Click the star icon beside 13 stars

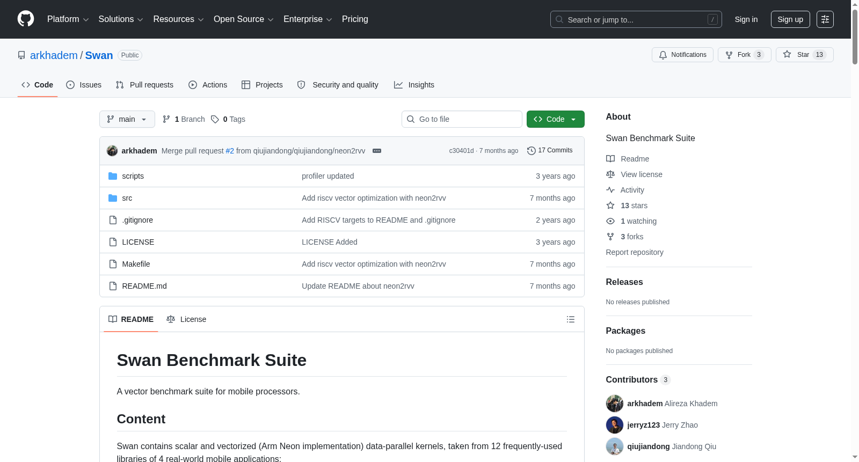610,206
